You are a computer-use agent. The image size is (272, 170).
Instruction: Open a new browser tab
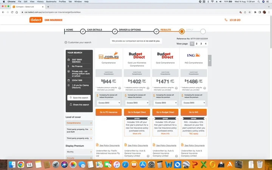point(48,7)
